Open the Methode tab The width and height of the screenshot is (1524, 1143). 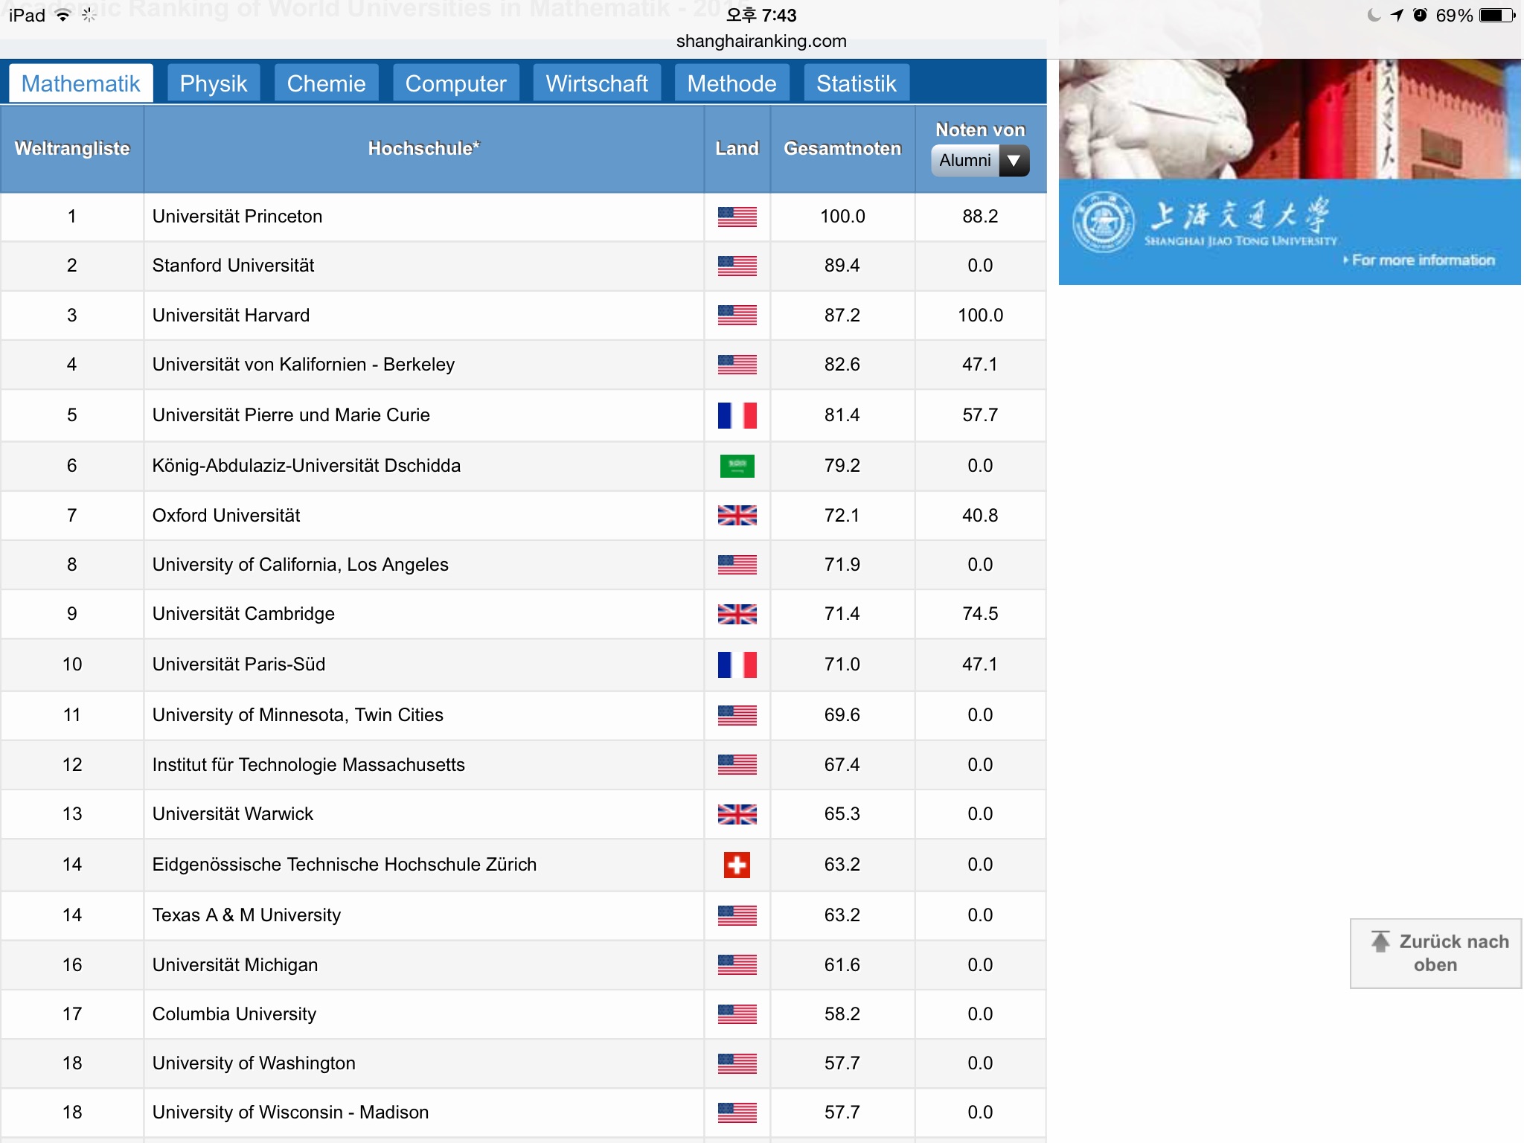click(731, 83)
